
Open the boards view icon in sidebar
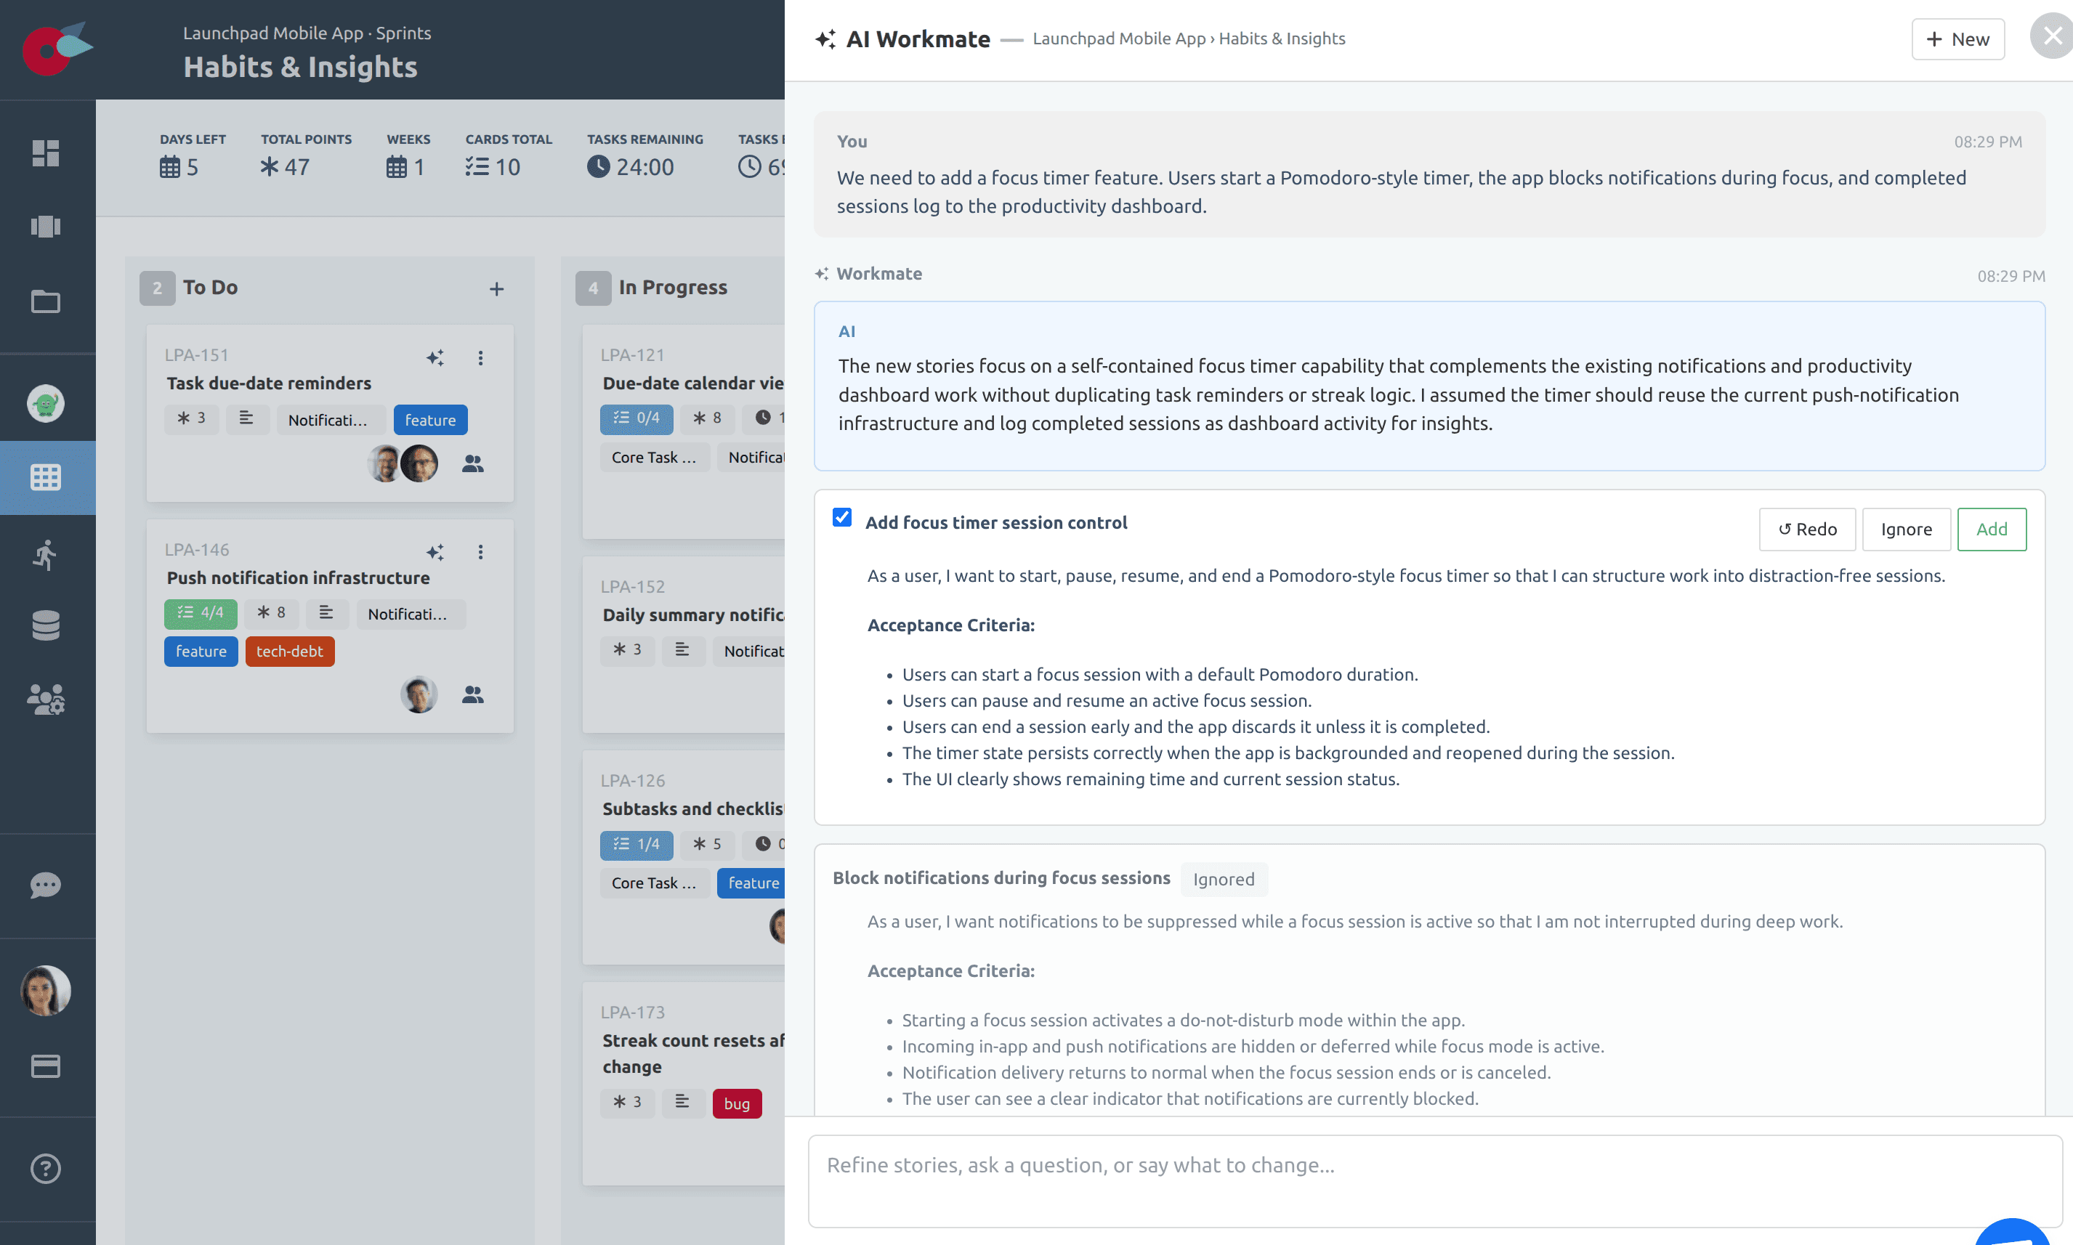click(x=47, y=227)
